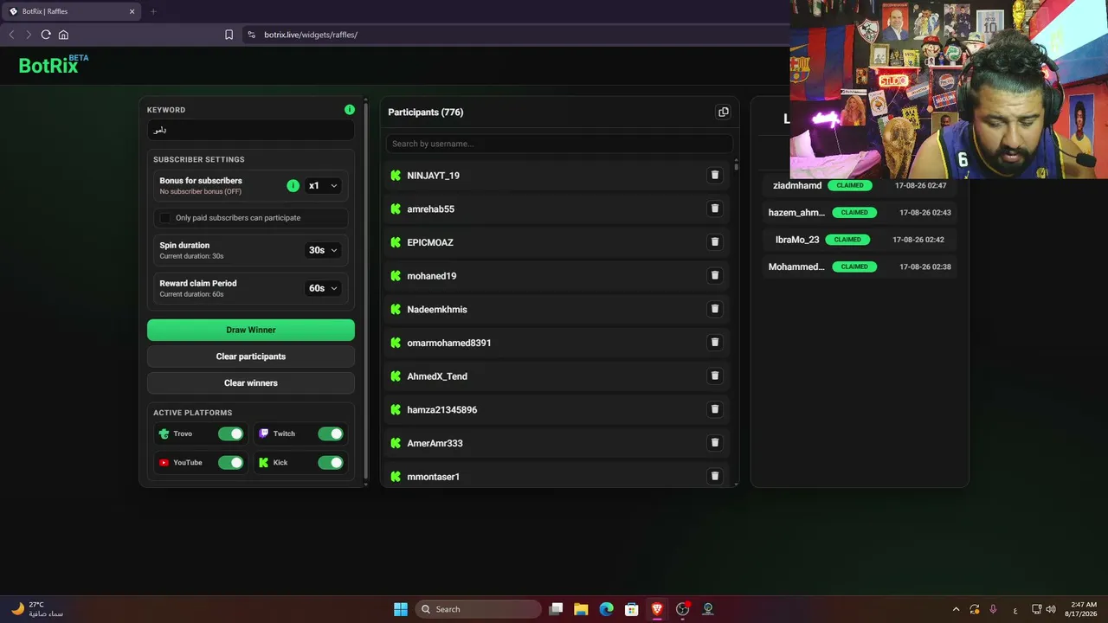
Task: Click the Windows taskbar Search box
Action: coord(478,609)
